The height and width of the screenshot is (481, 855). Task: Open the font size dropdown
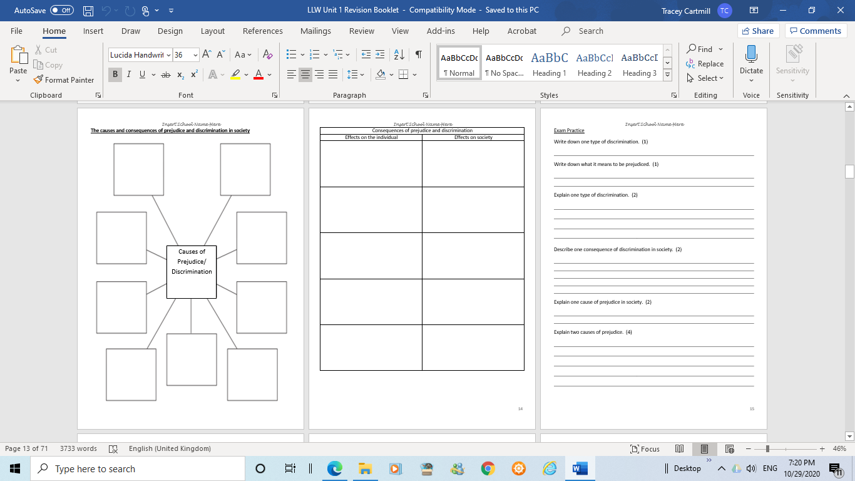194,55
